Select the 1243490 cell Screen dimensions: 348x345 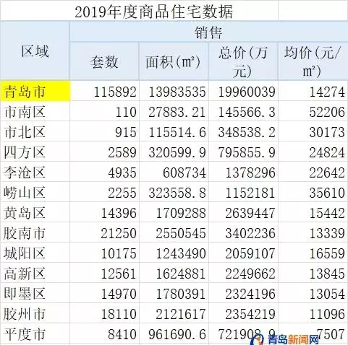174,253
